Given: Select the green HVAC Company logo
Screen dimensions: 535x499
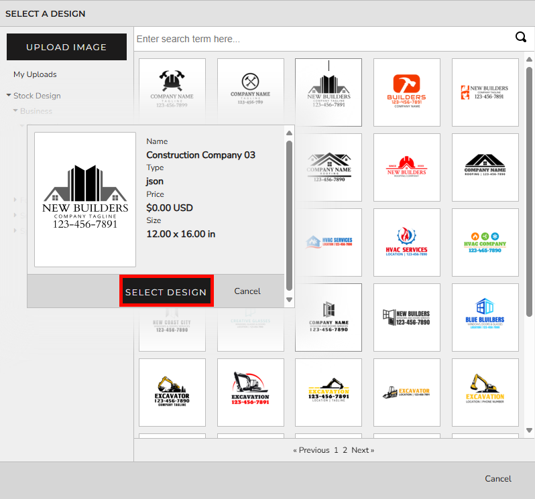Looking at the screenshot, I should click(485, 242).
